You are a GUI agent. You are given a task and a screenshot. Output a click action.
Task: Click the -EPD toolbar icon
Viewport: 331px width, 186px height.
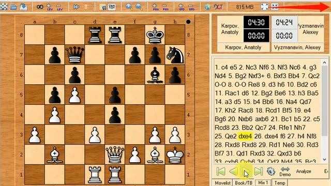pyautogui.click(x=191, y=7)
